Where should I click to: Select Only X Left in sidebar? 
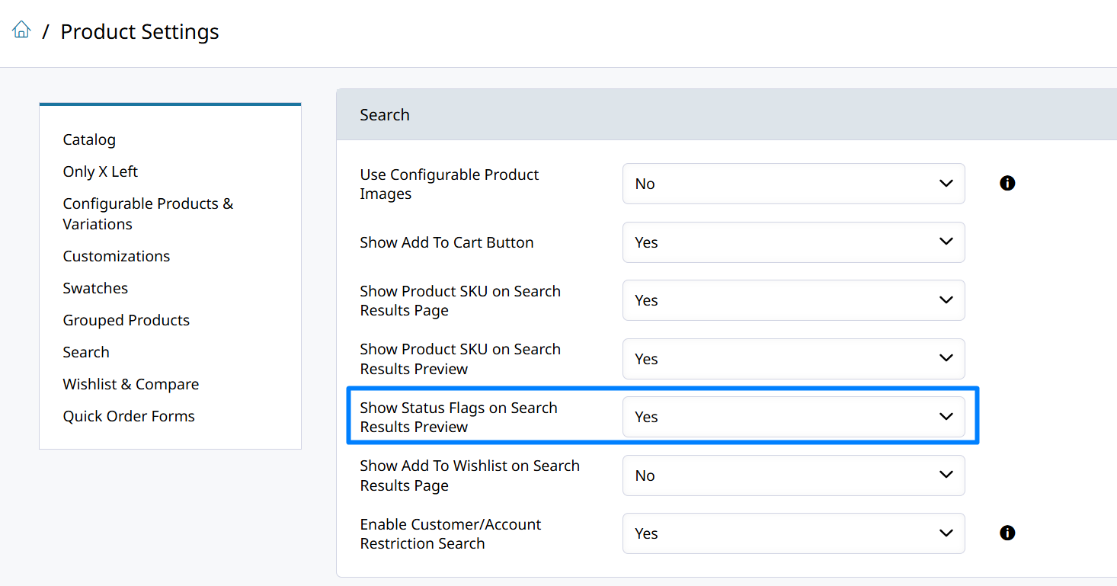100,171
